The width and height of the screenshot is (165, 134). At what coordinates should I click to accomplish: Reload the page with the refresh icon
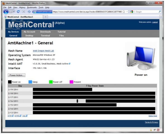point(18,12)
